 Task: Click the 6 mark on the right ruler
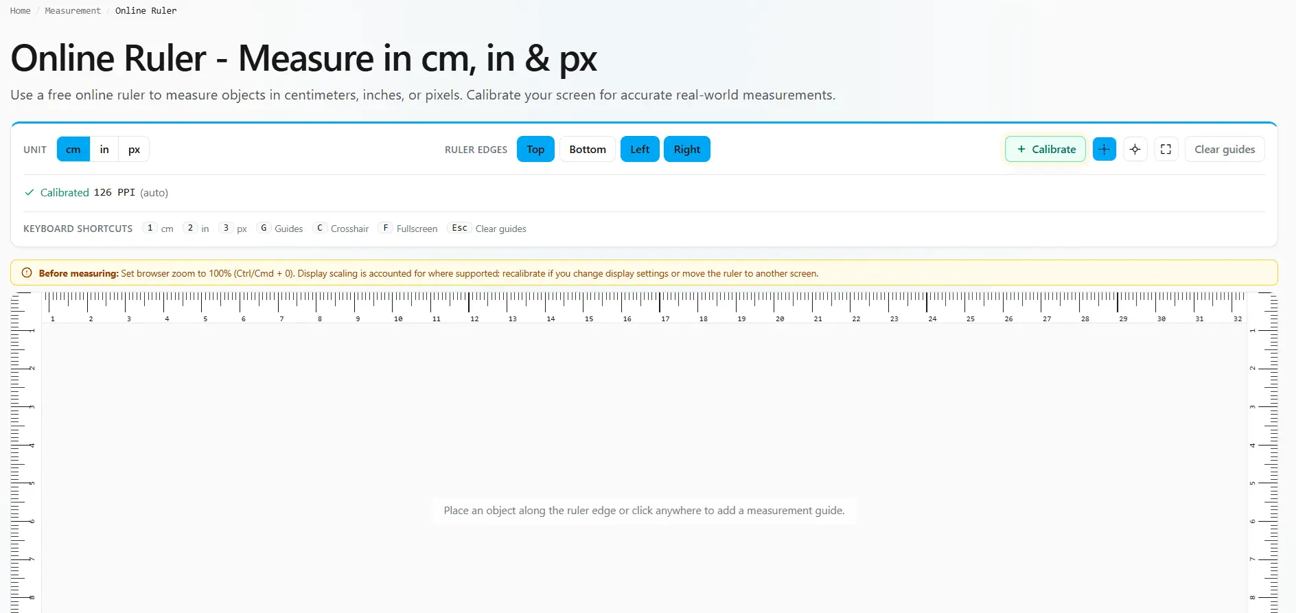pyautogui.click(x=1253, y=521)
